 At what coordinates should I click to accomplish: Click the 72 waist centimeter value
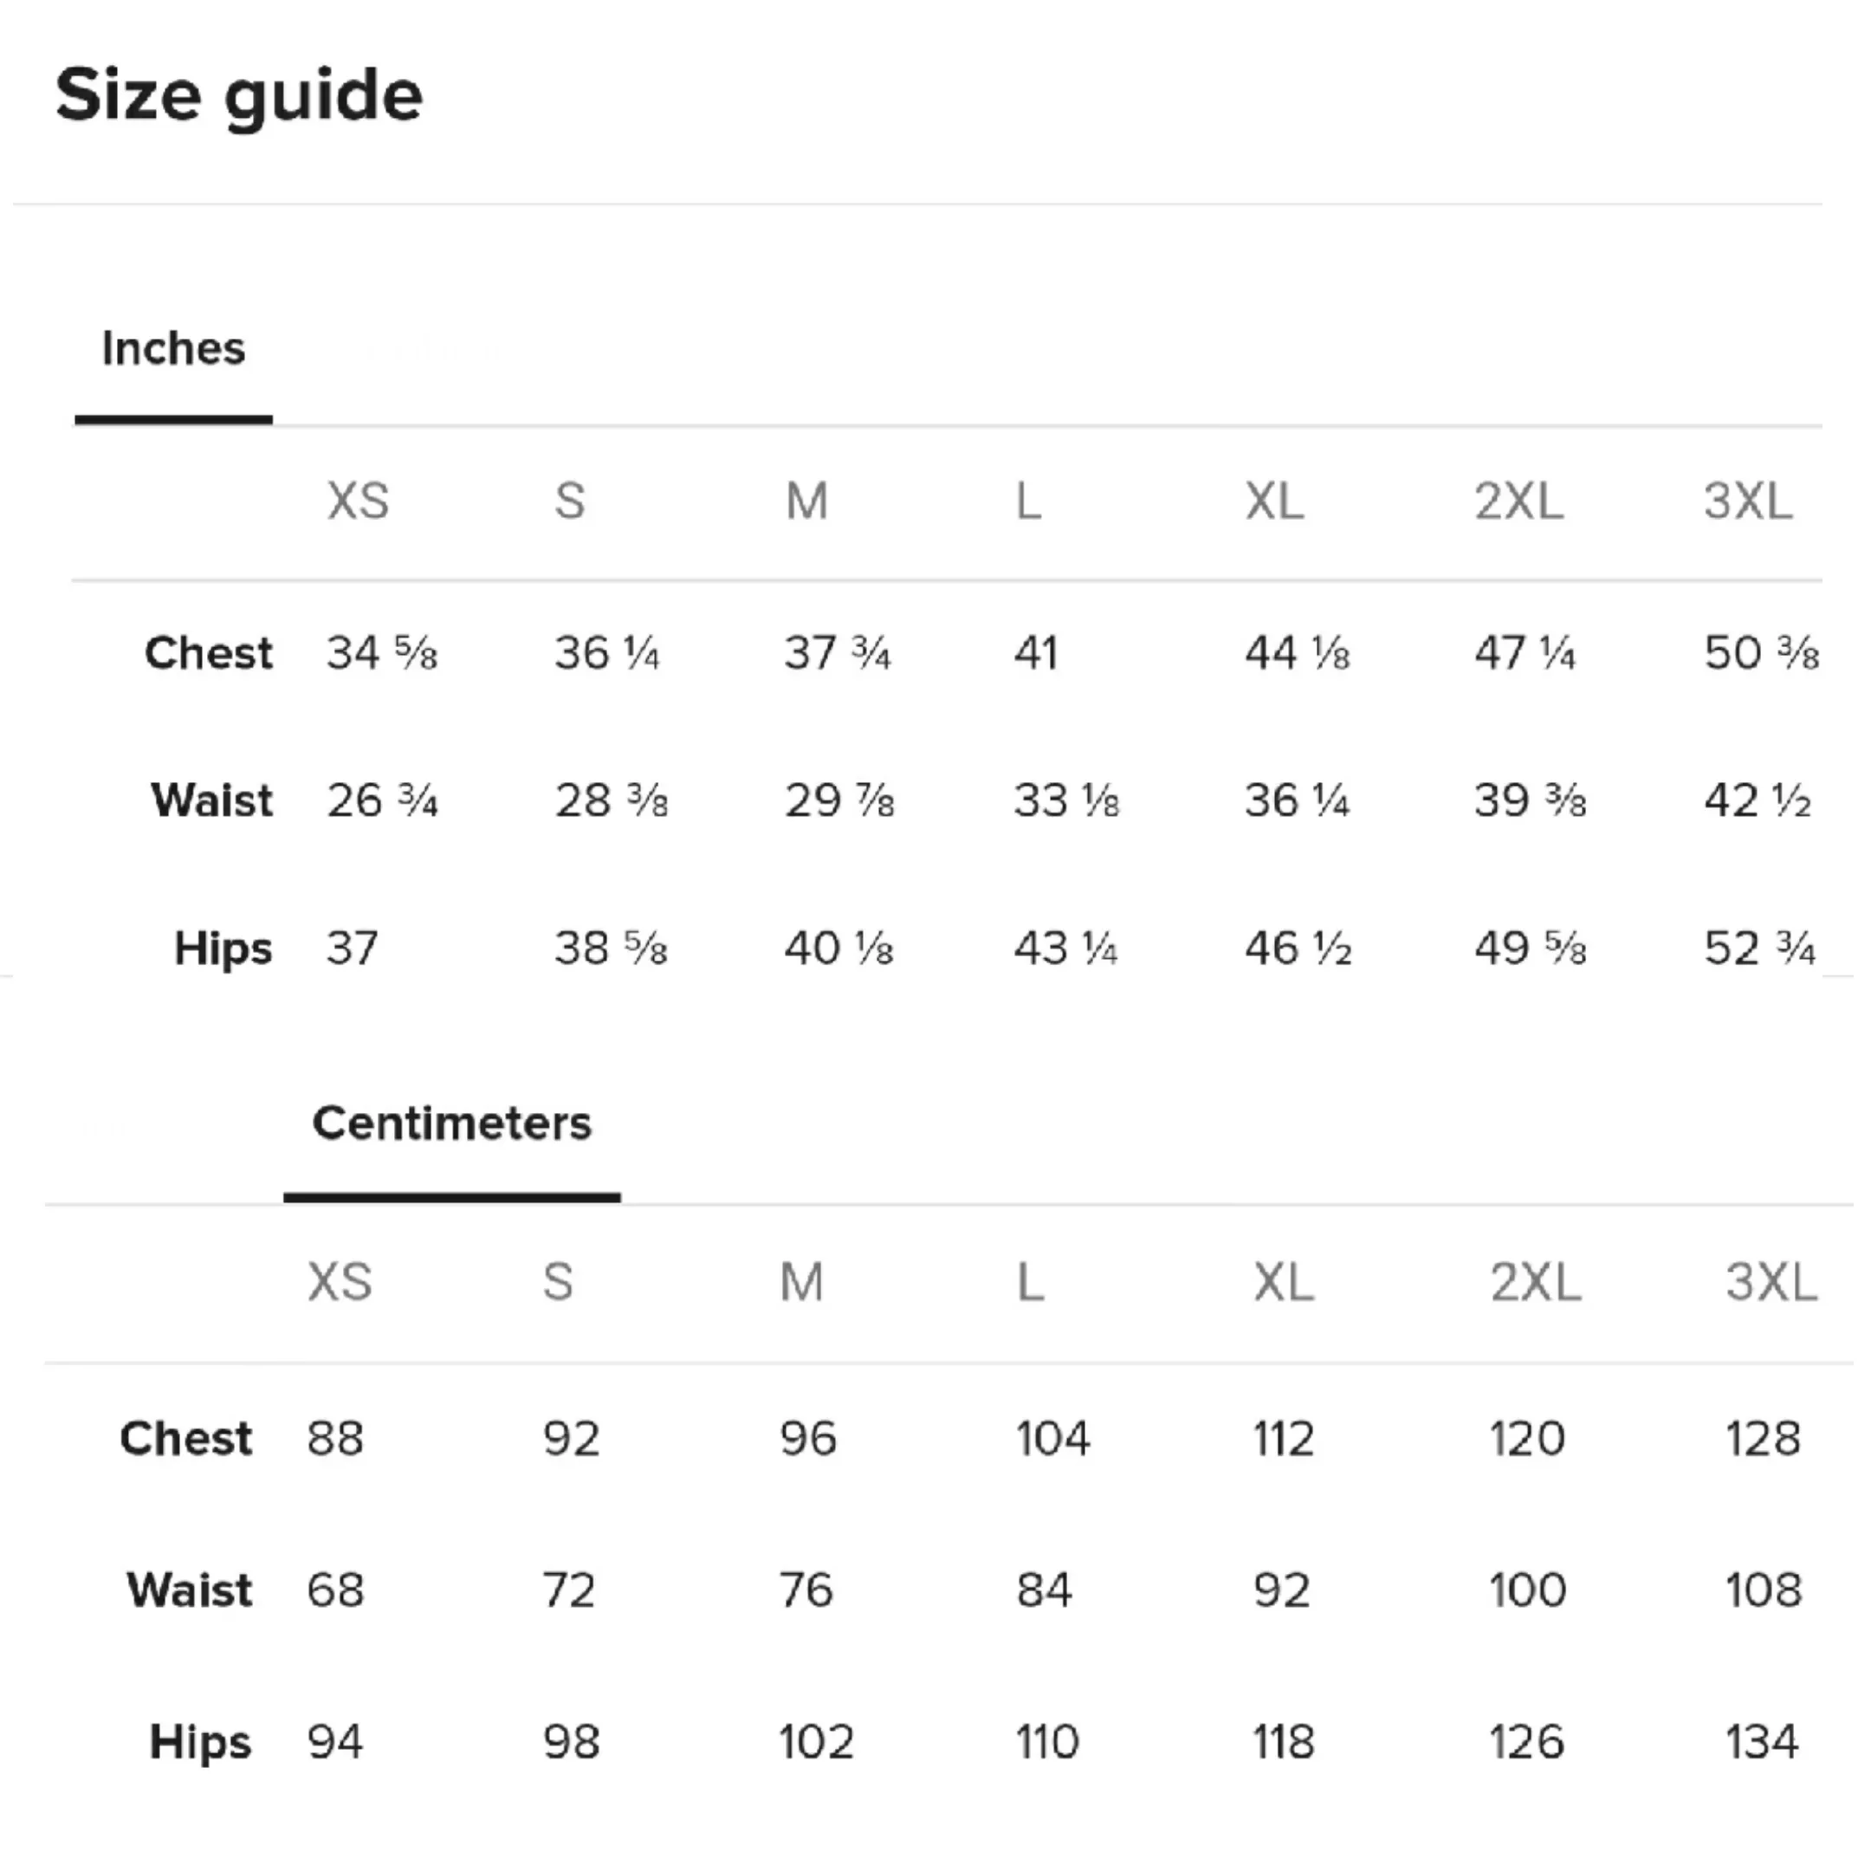tap(568, 1590)
